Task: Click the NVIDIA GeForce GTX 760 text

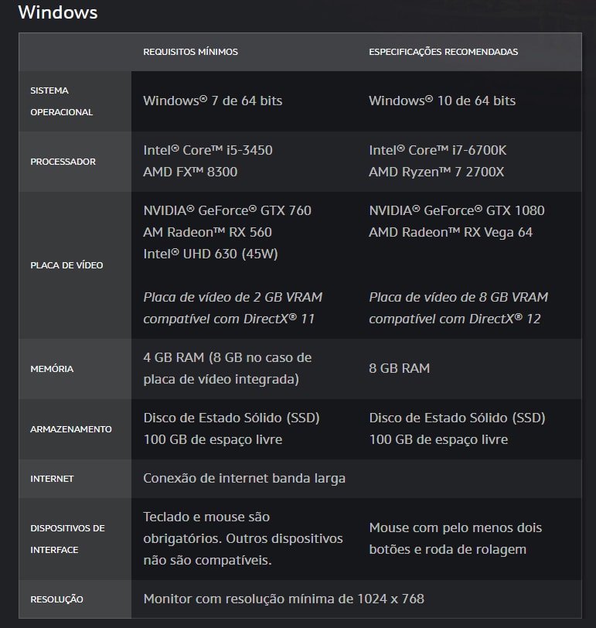Action: coord(226,210)
